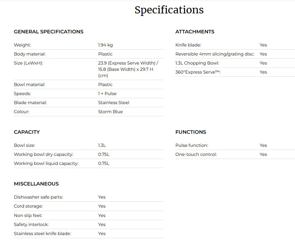Click the General Specifications section heading
Viewport: 295px width, 245px height.
[x=49, y=31]
